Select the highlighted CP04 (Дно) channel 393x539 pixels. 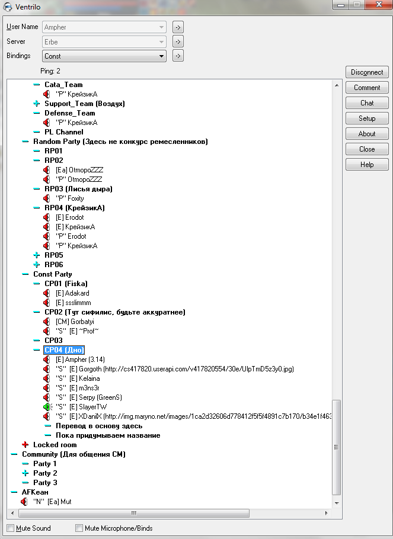click(65, 350)
